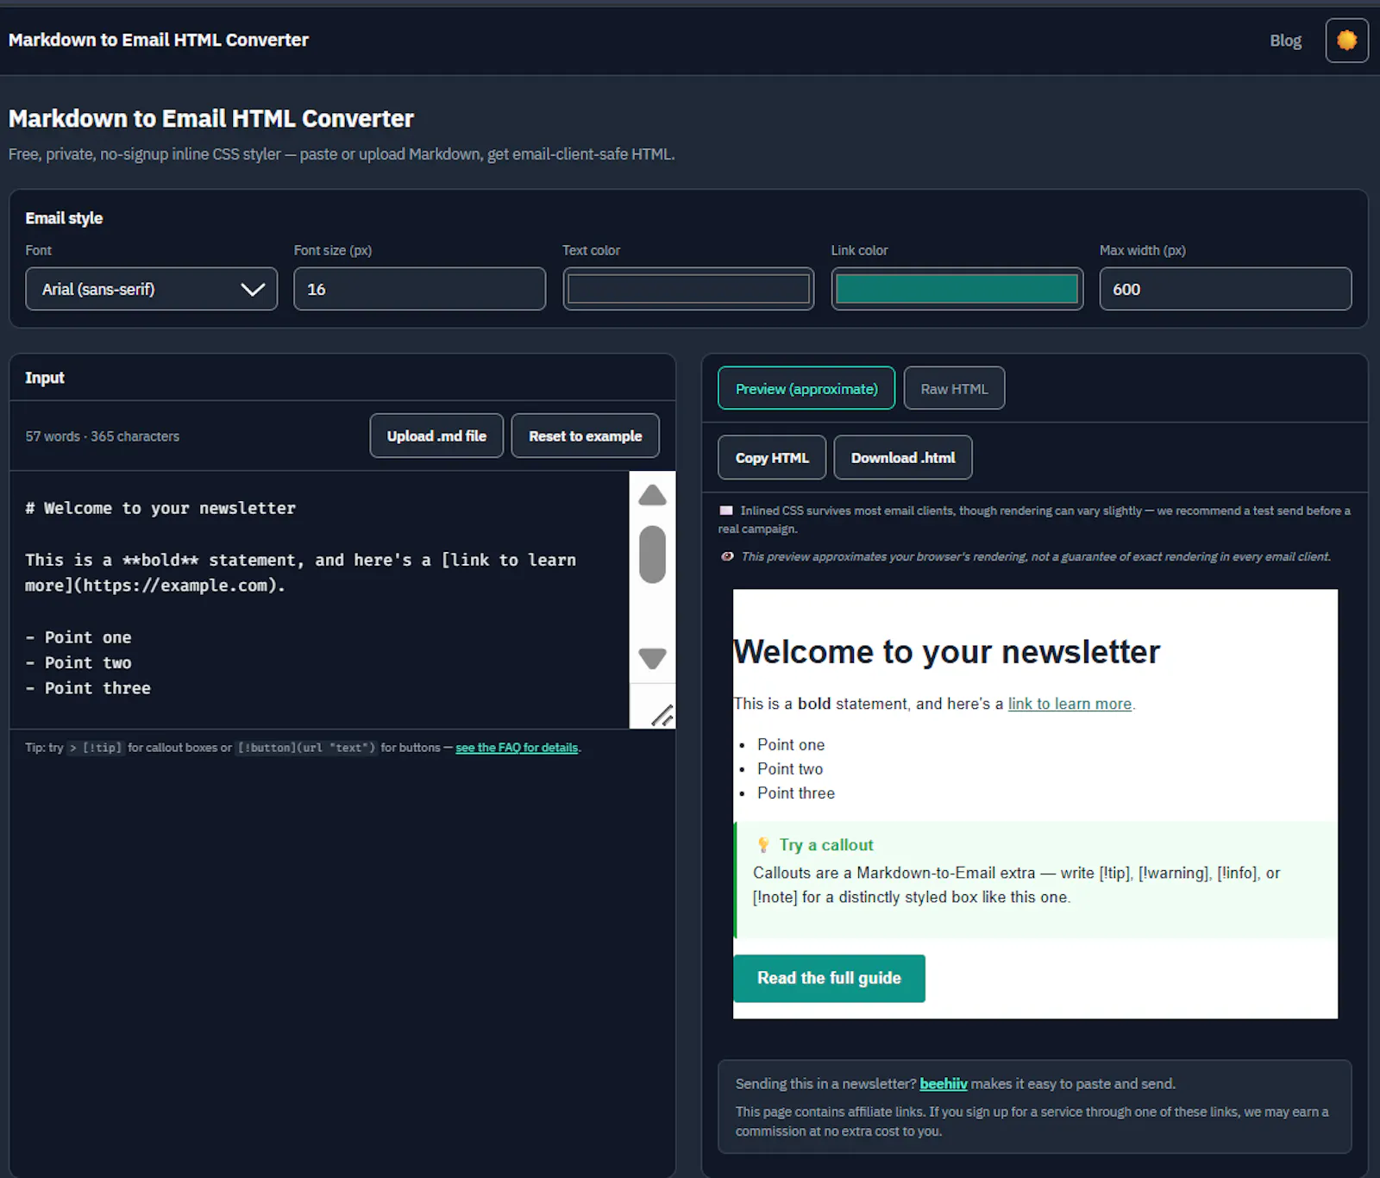This screenshot has width=1380, height=1178.
Task: Click the lightbulb icon in the callout
Action: [763, 845]
